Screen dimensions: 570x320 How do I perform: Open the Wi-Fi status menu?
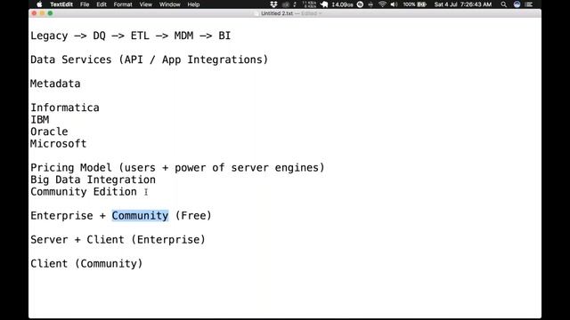pyautogui.click(x=382, y=4)
